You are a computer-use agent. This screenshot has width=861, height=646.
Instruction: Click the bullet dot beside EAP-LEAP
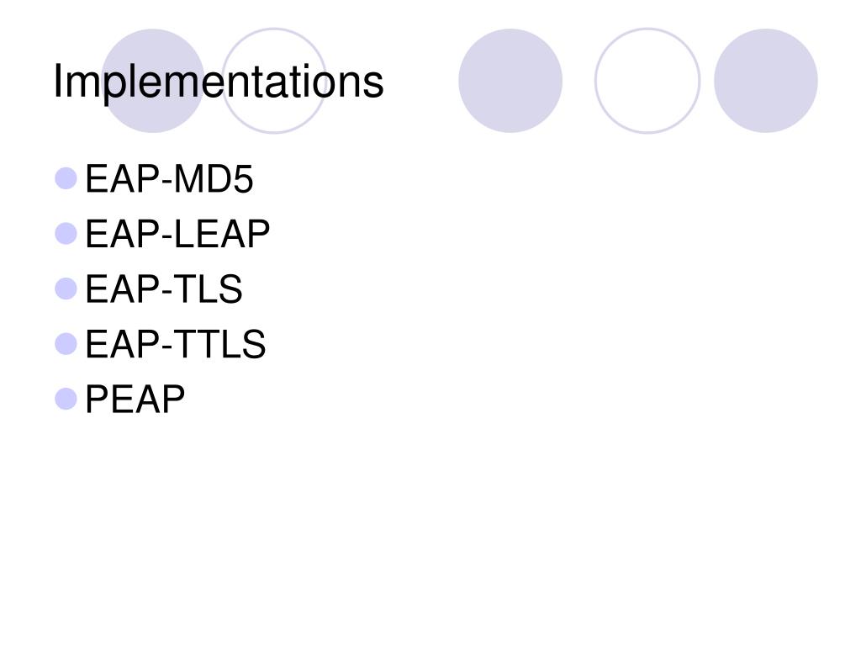(x=66, y=234)
